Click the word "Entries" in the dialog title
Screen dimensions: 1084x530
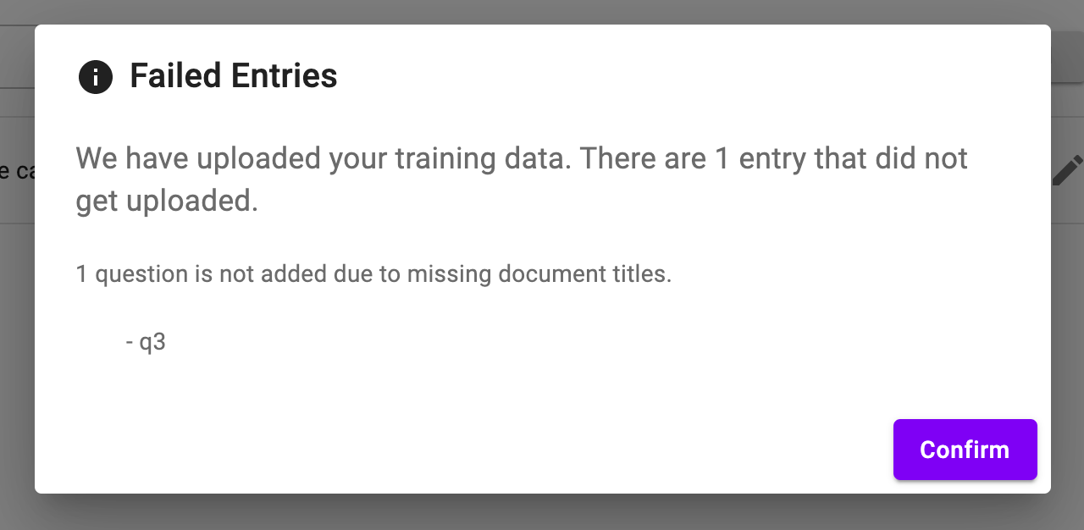click(x=284, y=76)
